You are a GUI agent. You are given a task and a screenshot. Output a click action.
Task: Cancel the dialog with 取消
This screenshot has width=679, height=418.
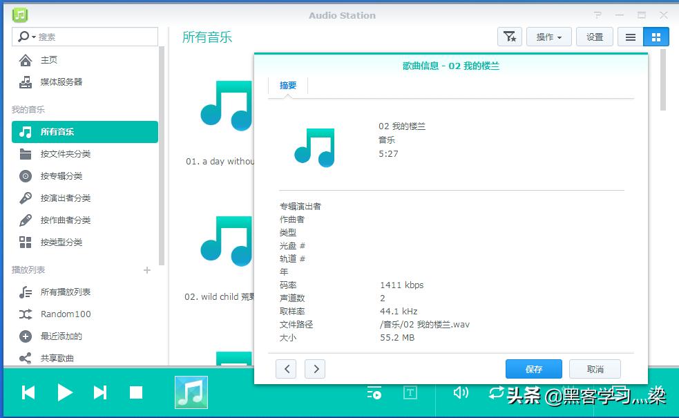pos(594,369)
